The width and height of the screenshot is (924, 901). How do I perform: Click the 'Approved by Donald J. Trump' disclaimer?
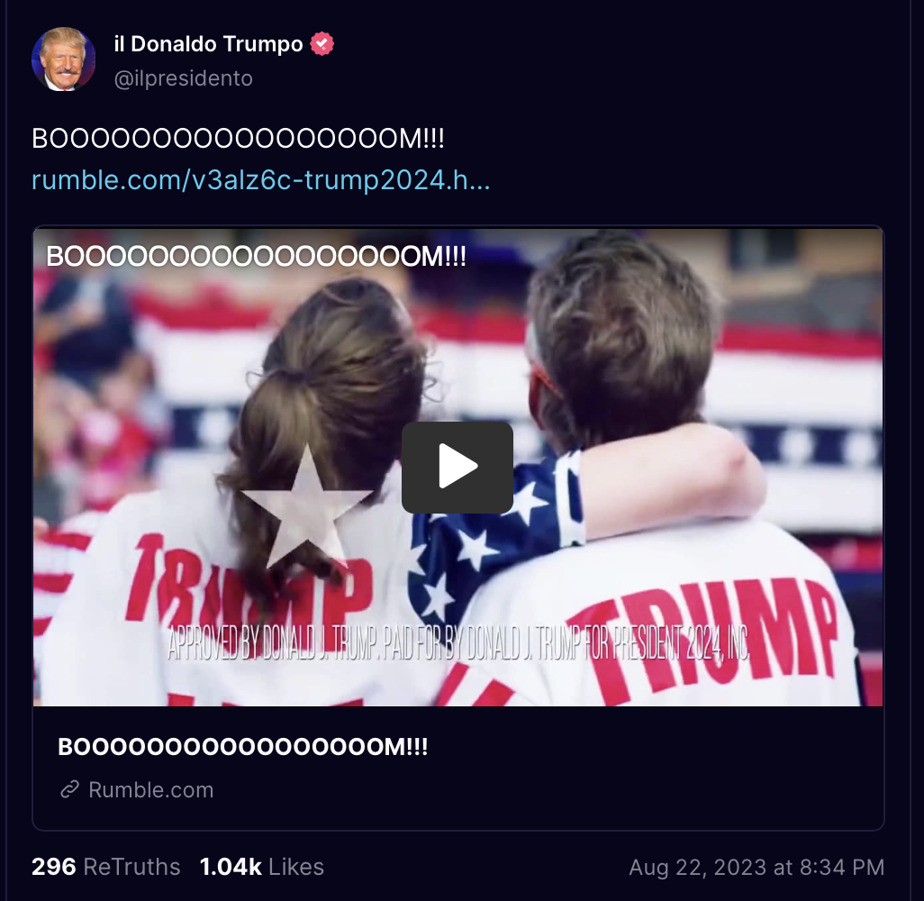coord(458,642)
